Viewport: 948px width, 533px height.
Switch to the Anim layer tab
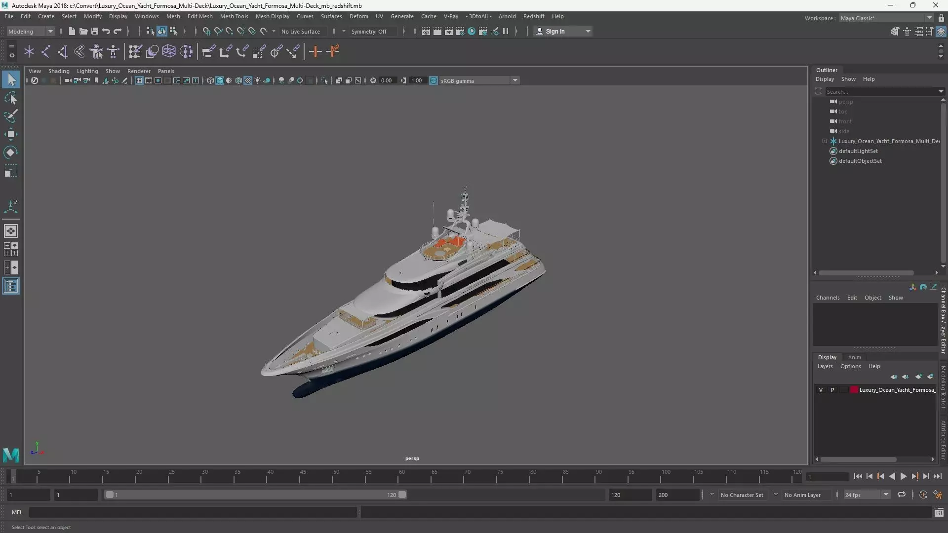[854, 357]
